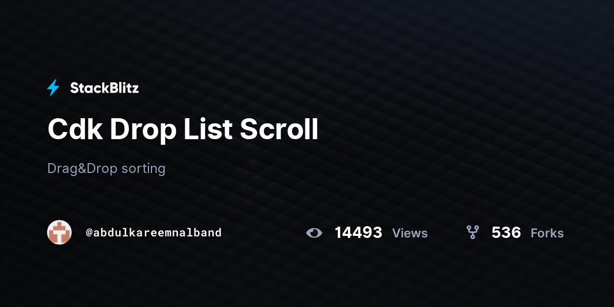The height and width of the screenshot is (307, 614).
Task: Click the word "sorting" in the subtitle
Action: [x=143, y=168]
